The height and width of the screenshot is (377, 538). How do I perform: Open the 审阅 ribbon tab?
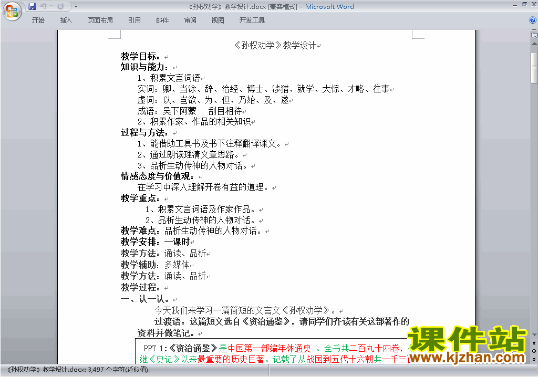(190, 20)
